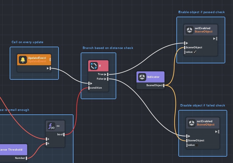
Task: Select the 'Branch based on distance check' comment label
Action: click(x=108, y=48)
